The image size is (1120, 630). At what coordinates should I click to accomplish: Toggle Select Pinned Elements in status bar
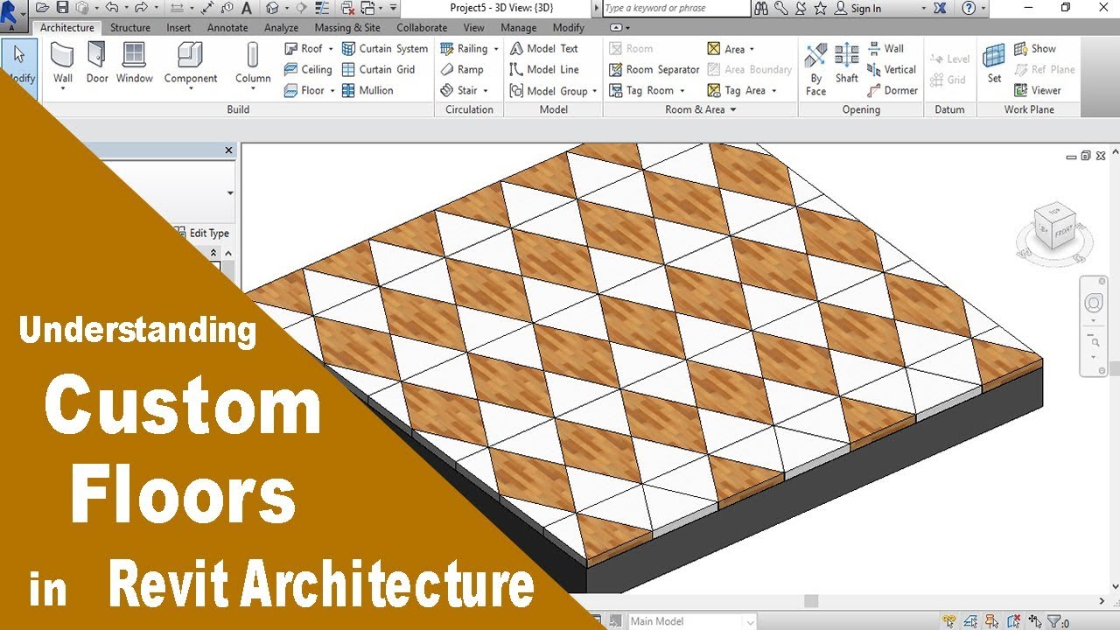pyautogui.click(x=991, y=621)
